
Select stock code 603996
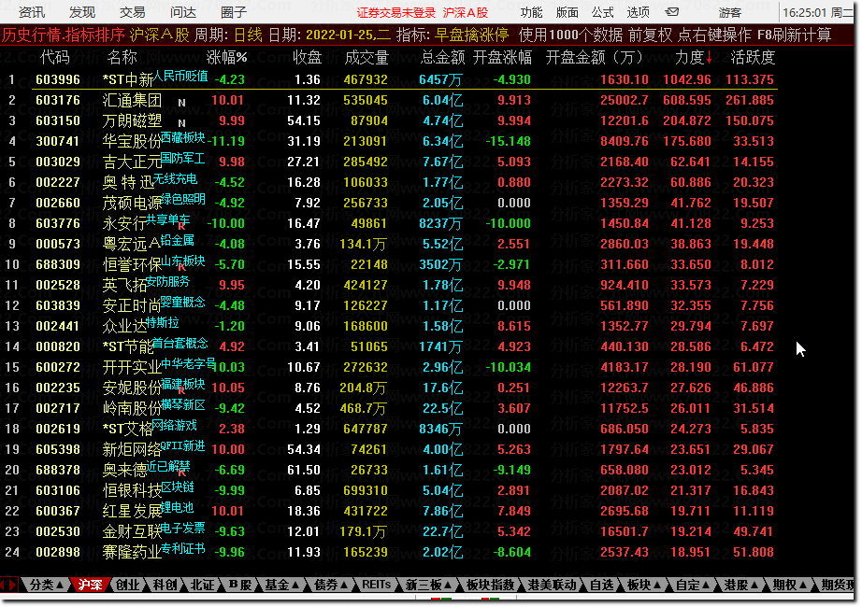point(58,79)
